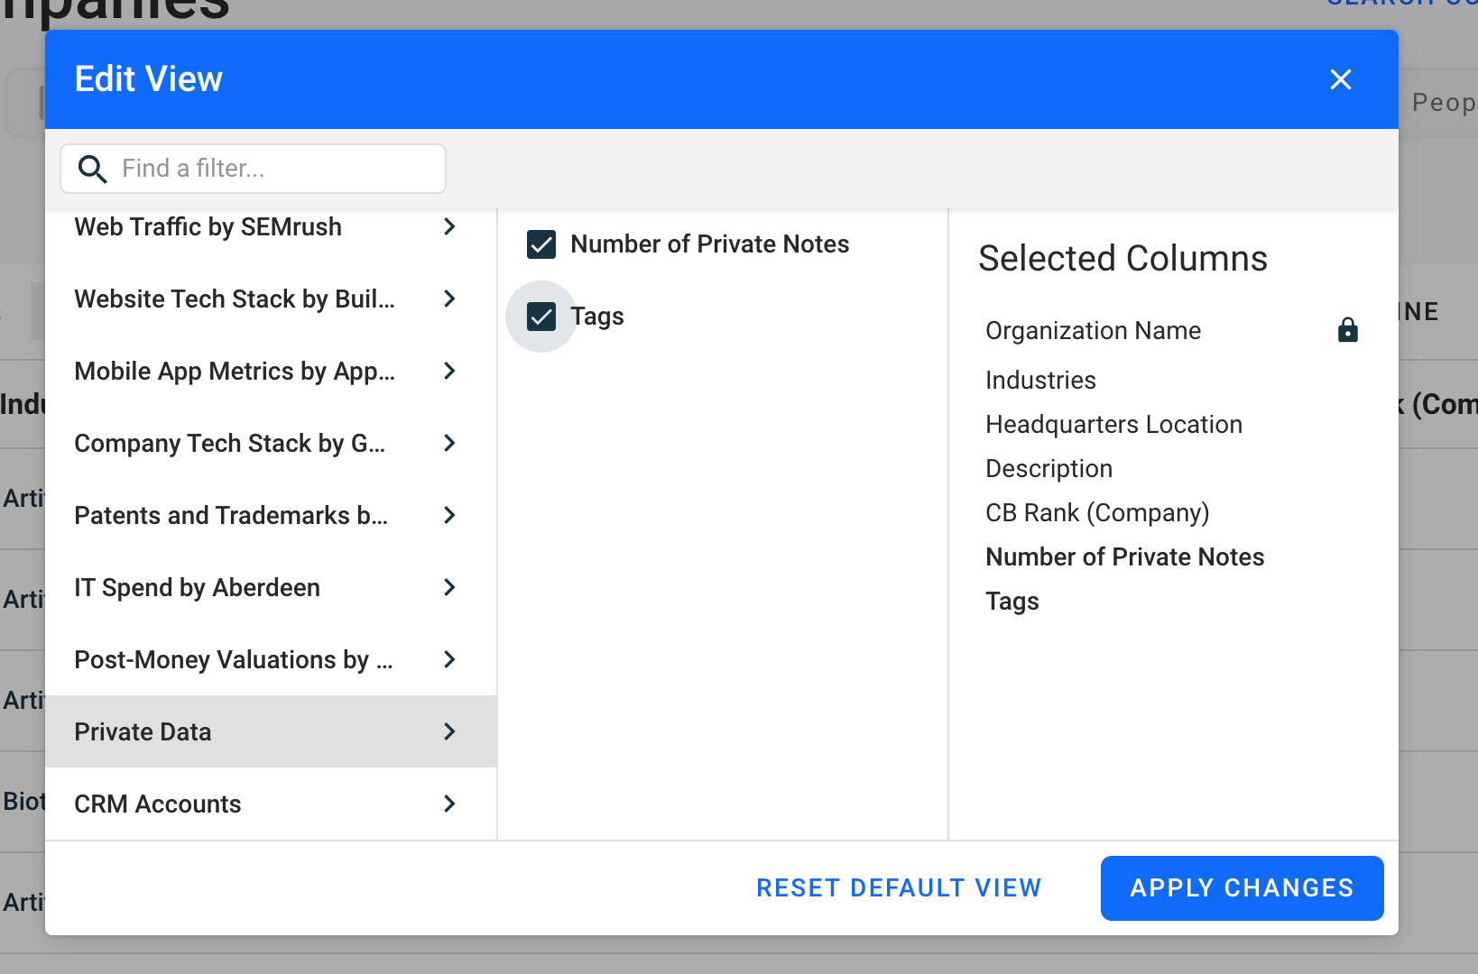The height and width of the screenshot is (974, 1478).
Task: Close the Edit View dialog
Action: [x=1341, y=79]
